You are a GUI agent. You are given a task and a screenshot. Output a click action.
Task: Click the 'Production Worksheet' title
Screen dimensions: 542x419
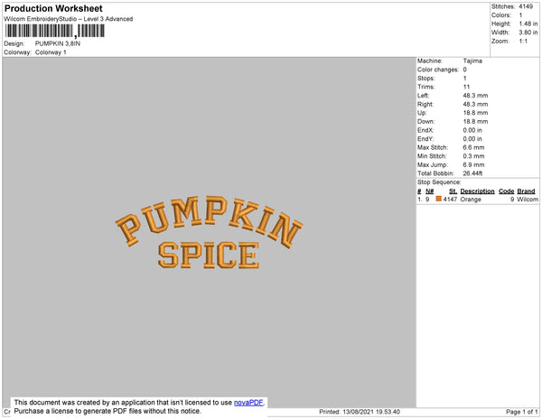(53, 8)
